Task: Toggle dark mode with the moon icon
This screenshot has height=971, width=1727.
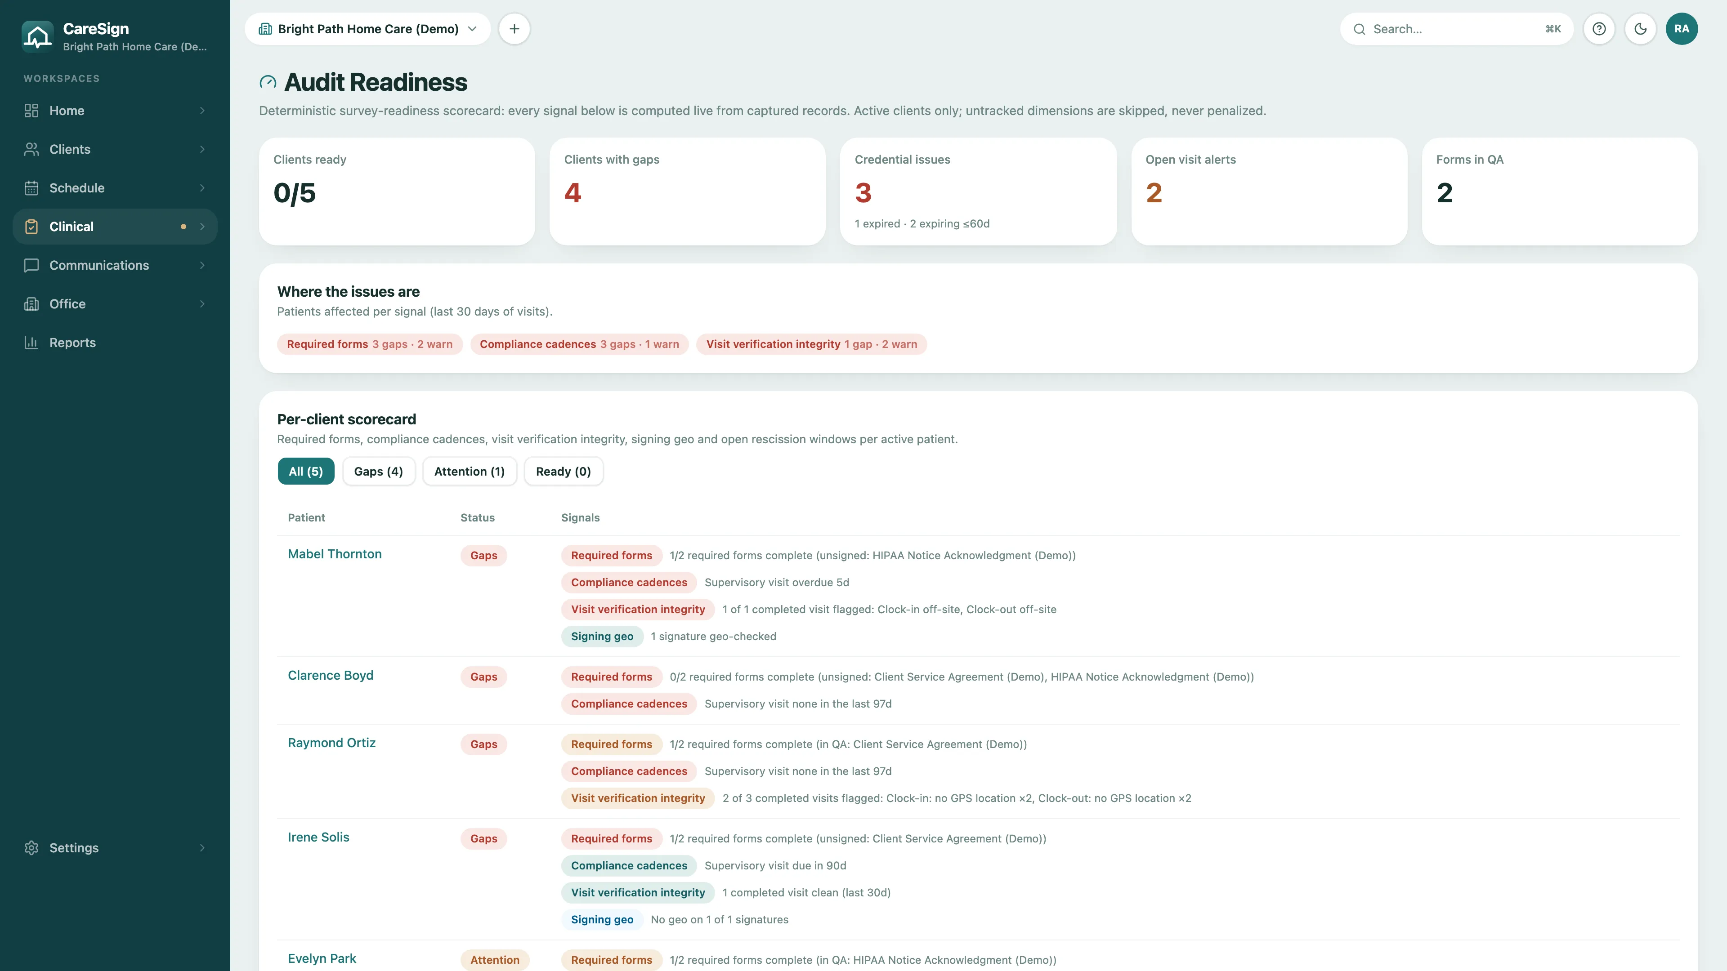Action: pos(1641,29)
